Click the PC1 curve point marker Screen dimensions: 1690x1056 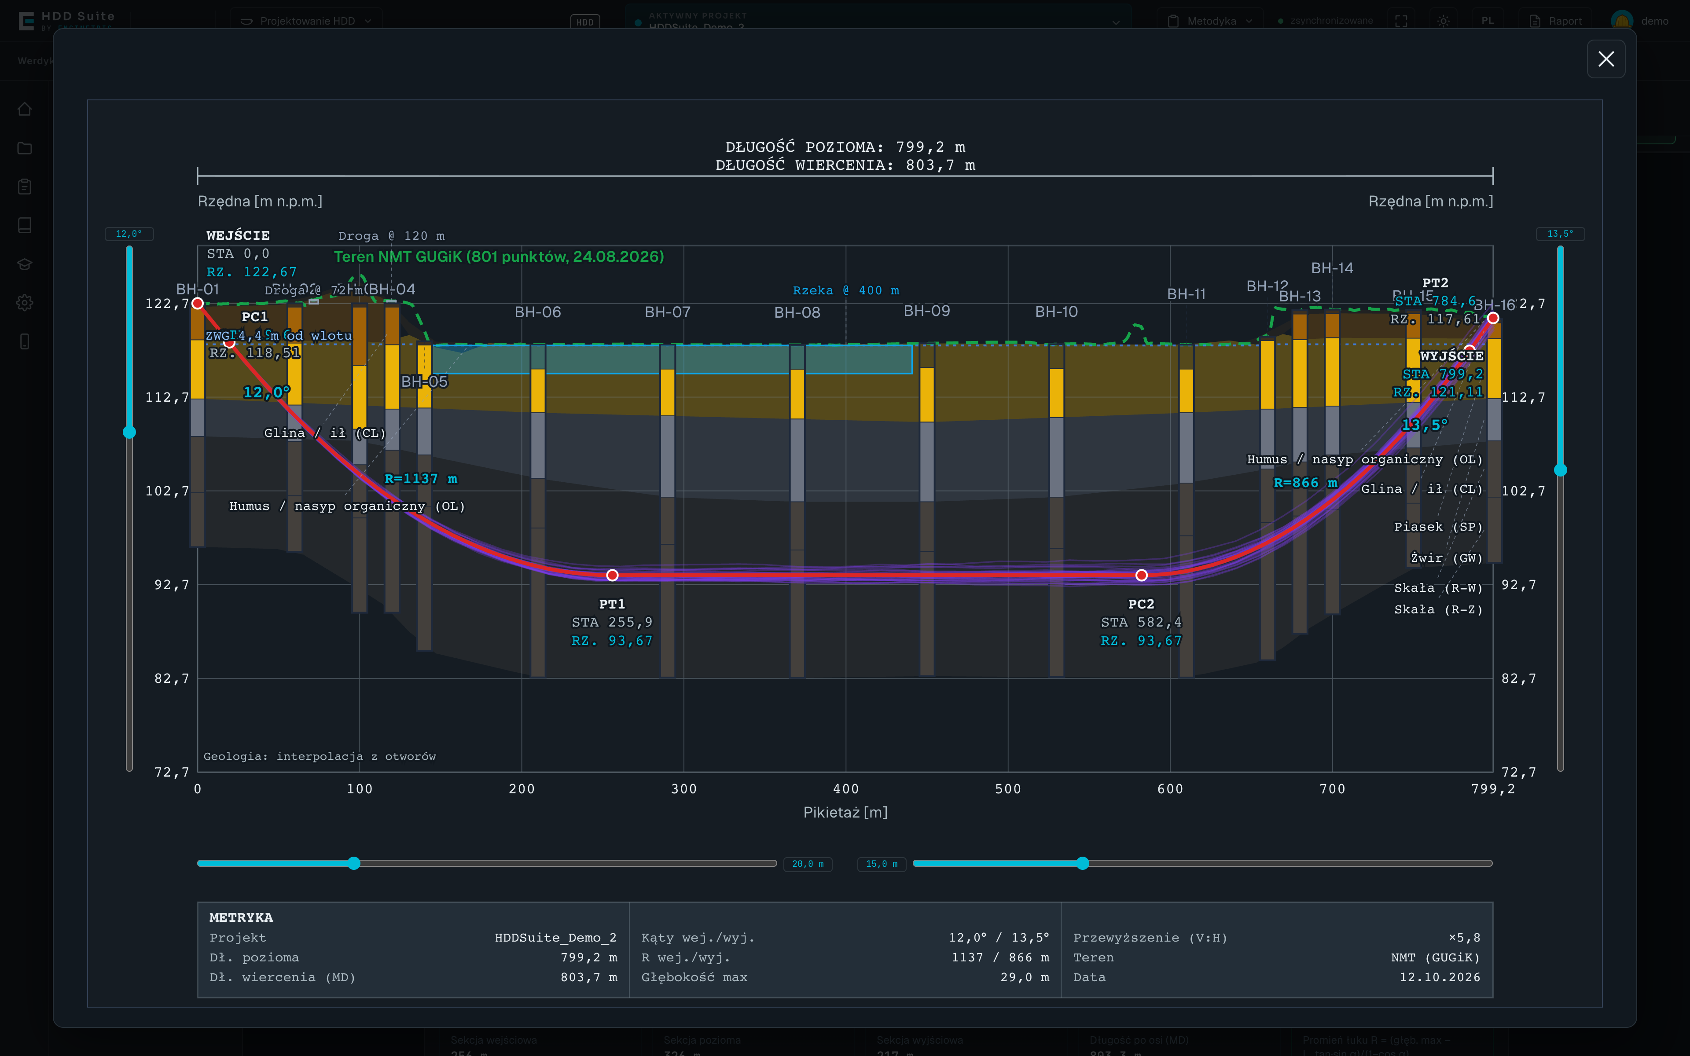click(229, 342)
